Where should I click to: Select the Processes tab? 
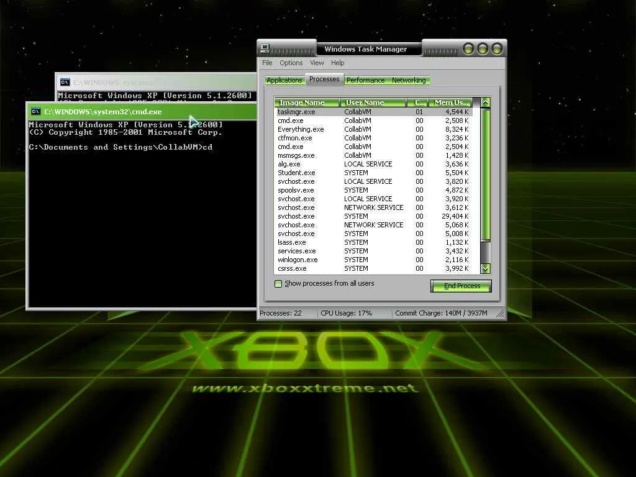point(324,79)
